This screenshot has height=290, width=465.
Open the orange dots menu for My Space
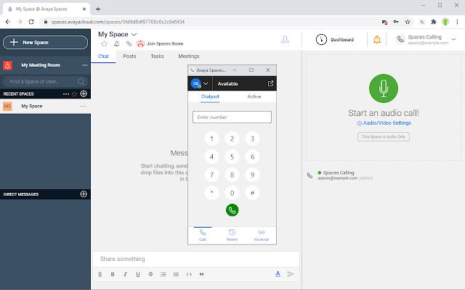coord(83,107)
